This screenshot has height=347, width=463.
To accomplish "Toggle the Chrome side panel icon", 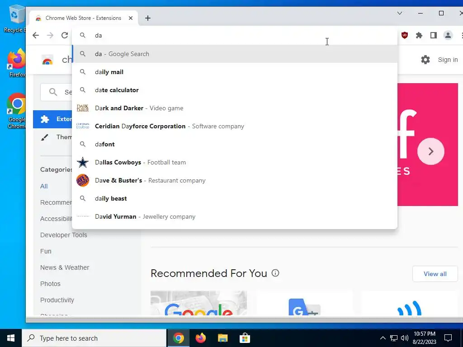I will pos(434,35).
